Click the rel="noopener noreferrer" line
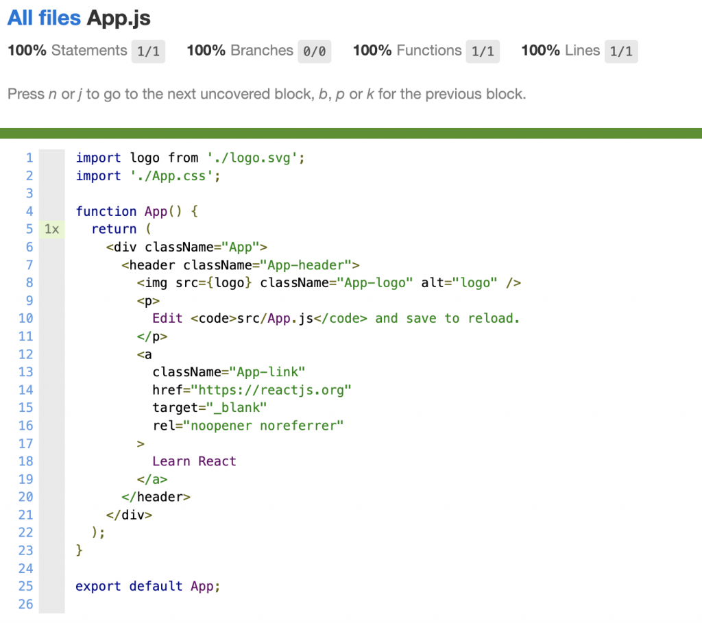This screenshot has width=702, height=623. tap(248, 426)
